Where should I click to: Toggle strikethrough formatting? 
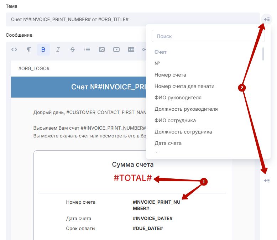coord(73,49)
